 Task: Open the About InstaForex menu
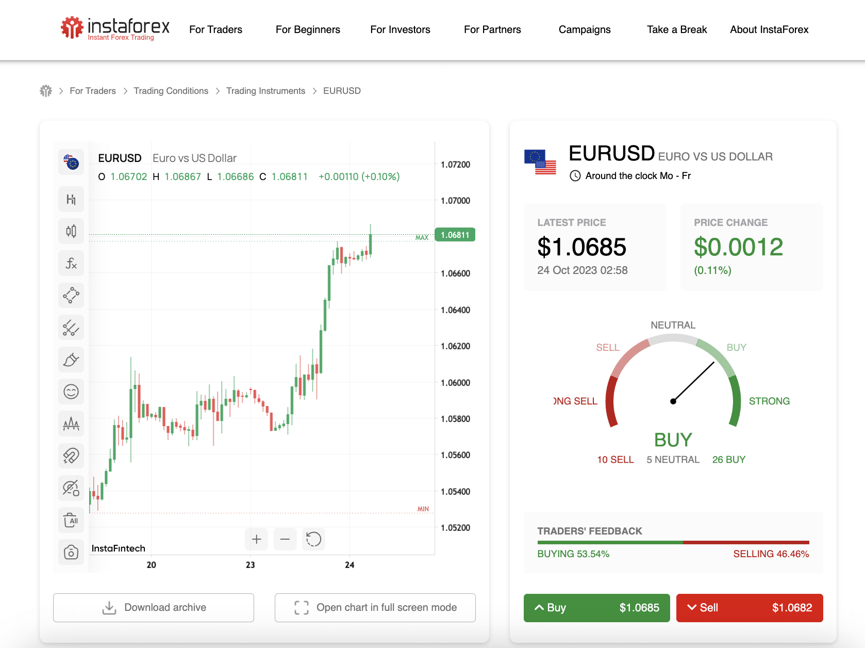tap(769, 29)
